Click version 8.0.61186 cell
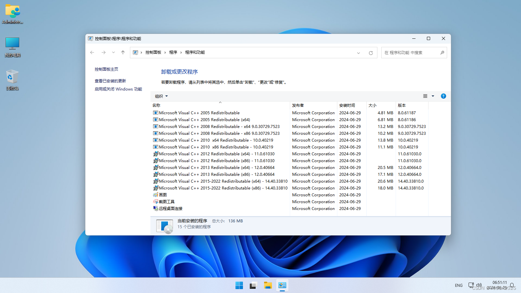Image resolution: width=521 pixels, height=293 pixels. tap(407, 120)
